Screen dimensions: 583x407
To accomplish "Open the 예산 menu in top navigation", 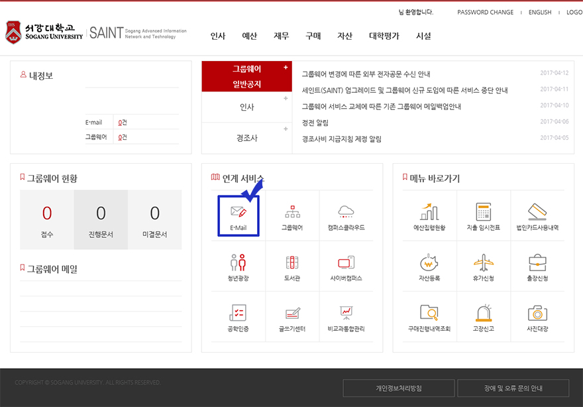I will click(249, 36).
